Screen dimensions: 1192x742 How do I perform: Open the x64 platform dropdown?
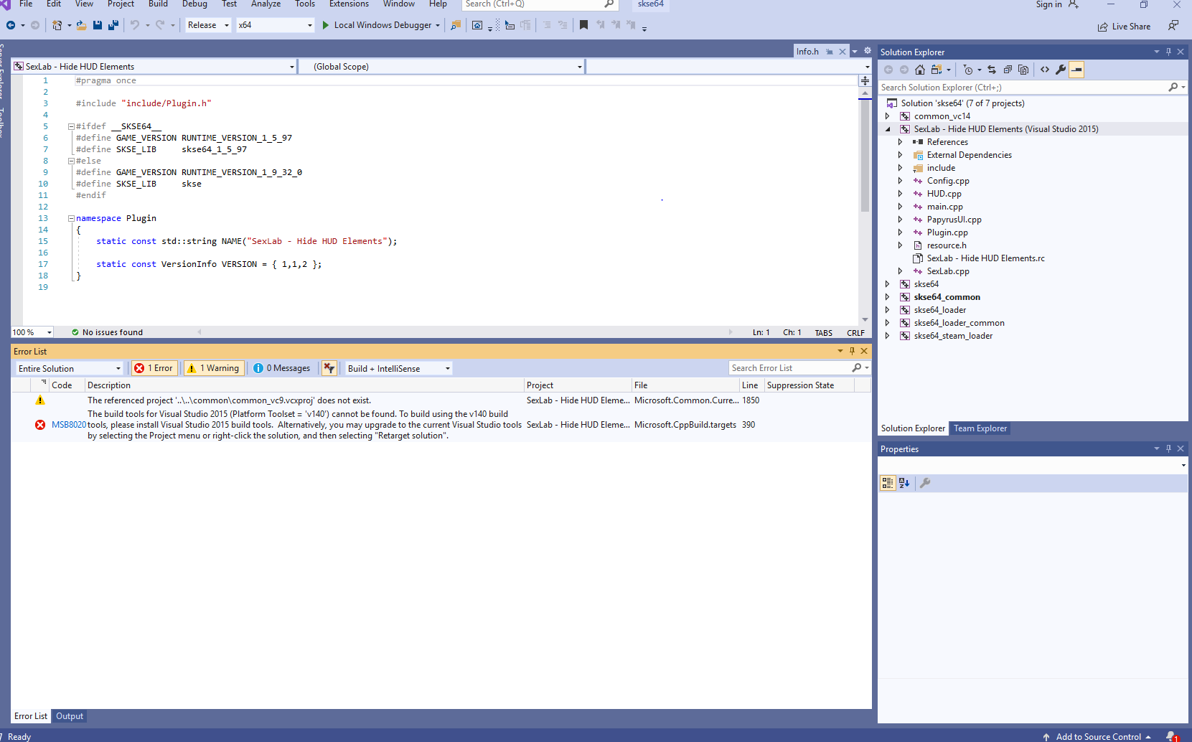[x=276, y=25]
